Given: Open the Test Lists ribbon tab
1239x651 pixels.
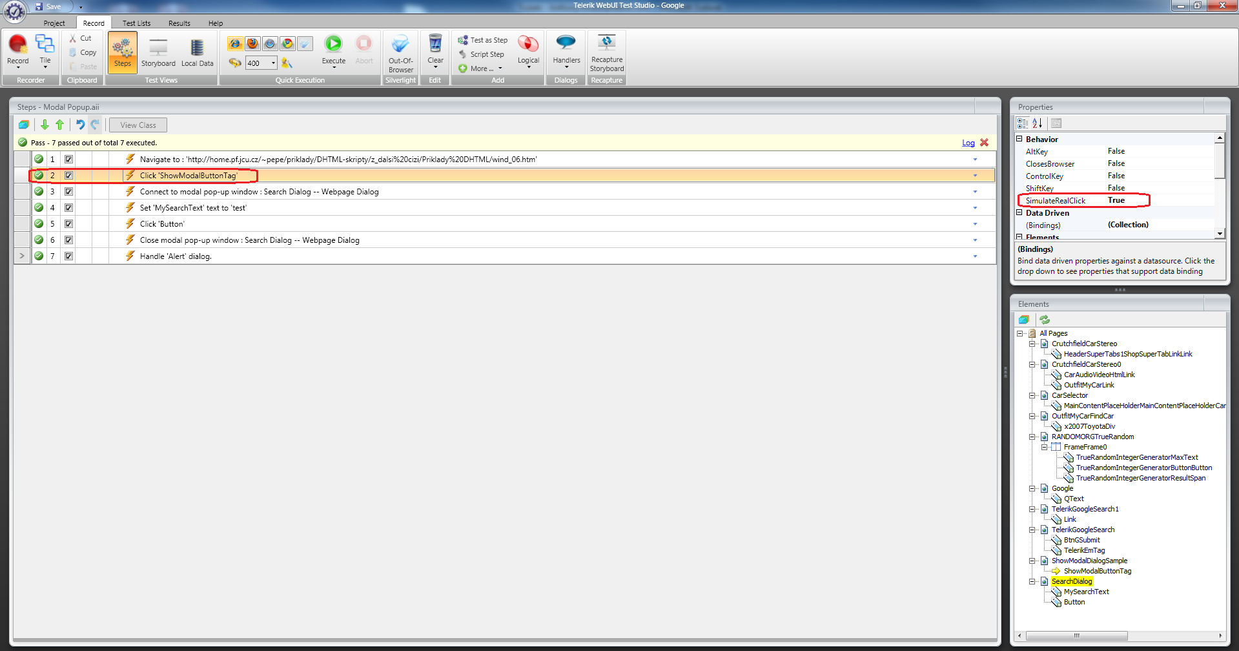Looking at the screenshot, I should click(x=136, y=23).
